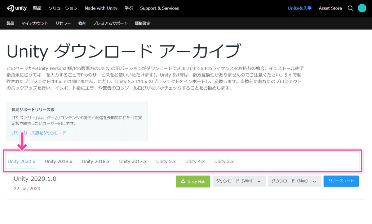Viewport: 372px width, 224px height.
Task: Expand ダウンロード (Win) dropdown
Action: [x=239, y=181]
